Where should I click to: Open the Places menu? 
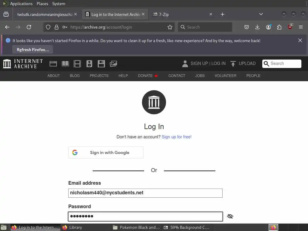(x=42, y=4)
